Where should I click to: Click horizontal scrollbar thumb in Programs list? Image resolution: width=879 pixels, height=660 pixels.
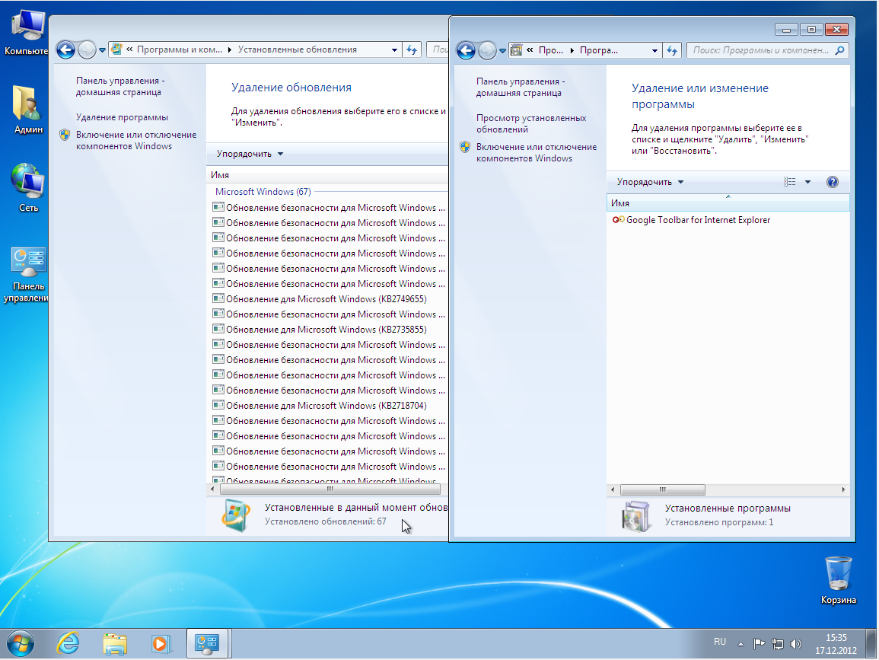pyautogui.click(x=663, y=489)
